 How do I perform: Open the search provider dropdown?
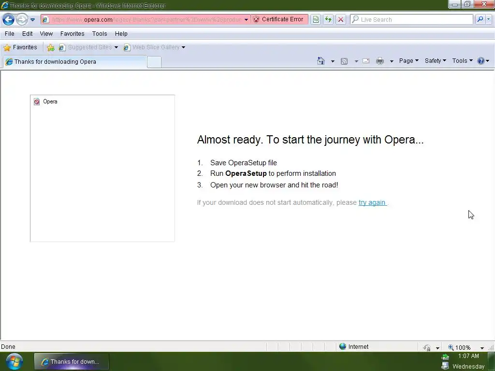(x=488, y=19)
